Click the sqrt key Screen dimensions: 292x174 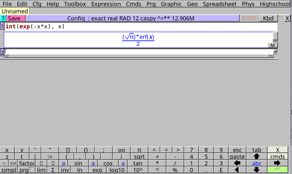click(x=139, y=156)
